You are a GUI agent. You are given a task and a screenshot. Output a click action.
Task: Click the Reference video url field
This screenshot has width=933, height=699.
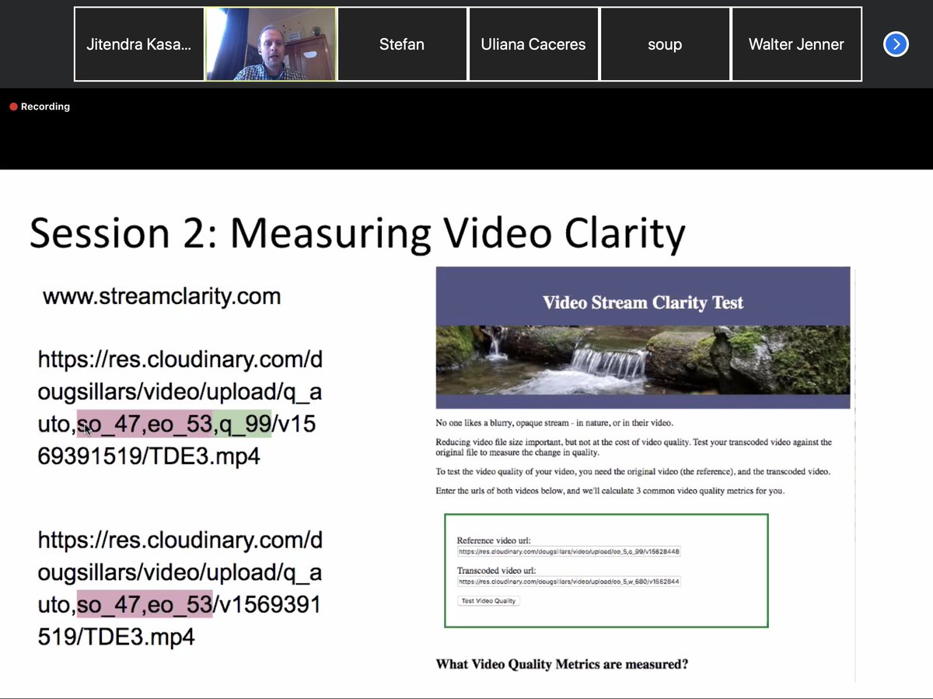coord(569,551)
